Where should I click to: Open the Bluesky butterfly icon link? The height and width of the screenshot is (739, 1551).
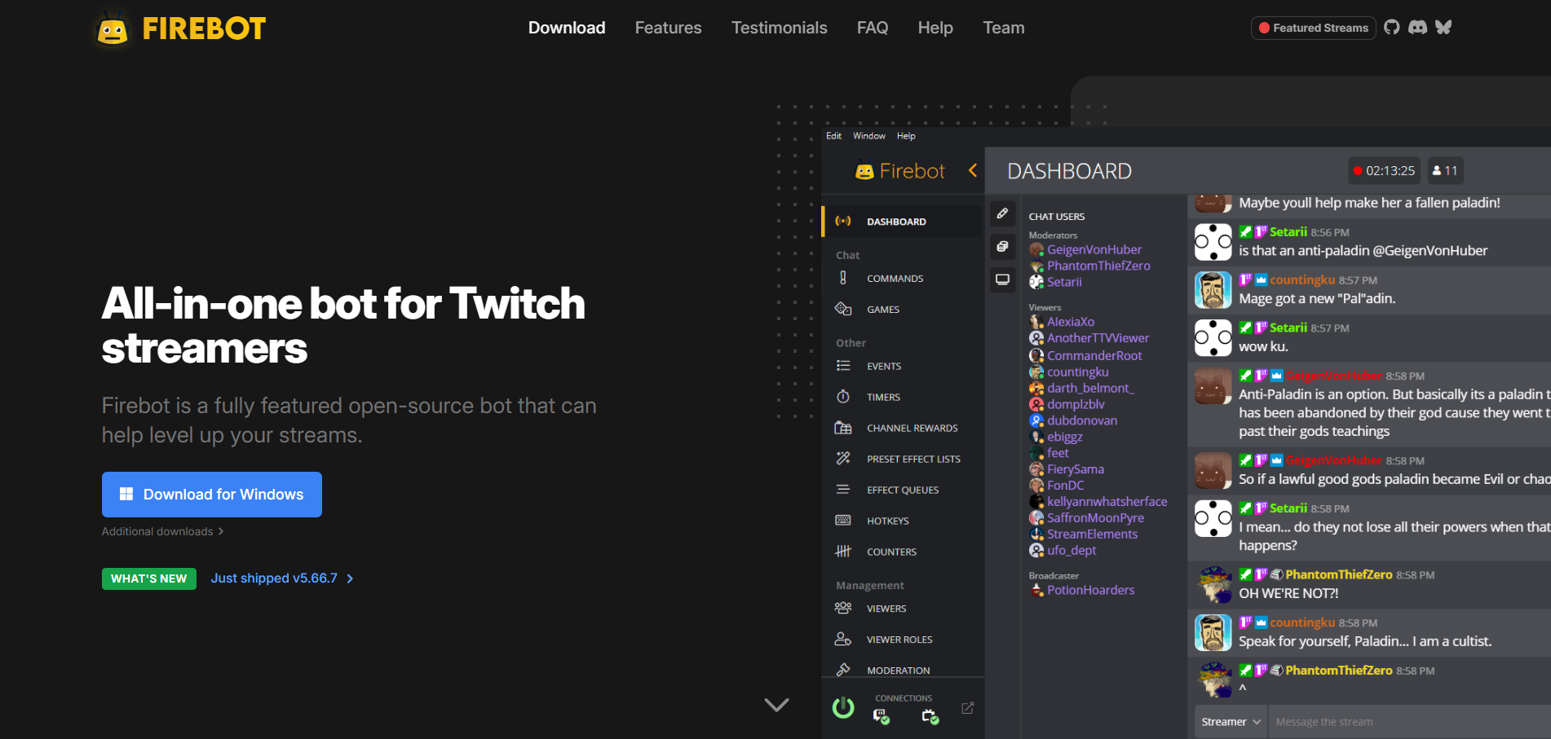[x=1443, y=27]
